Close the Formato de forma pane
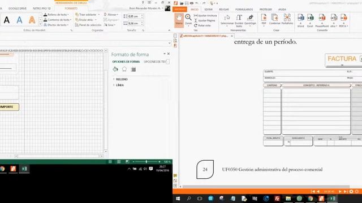 pyautogui.click(x=169, y=54)
